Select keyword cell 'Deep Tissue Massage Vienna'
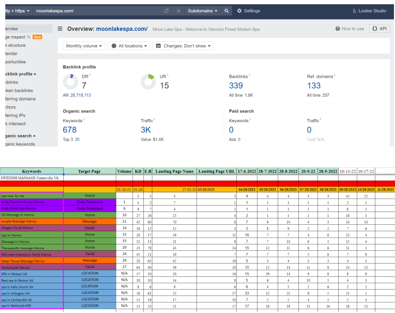The image size is (395, 313). coord(32,261)
